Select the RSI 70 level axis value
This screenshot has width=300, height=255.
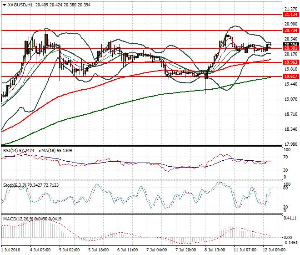(x=285, y=157)
